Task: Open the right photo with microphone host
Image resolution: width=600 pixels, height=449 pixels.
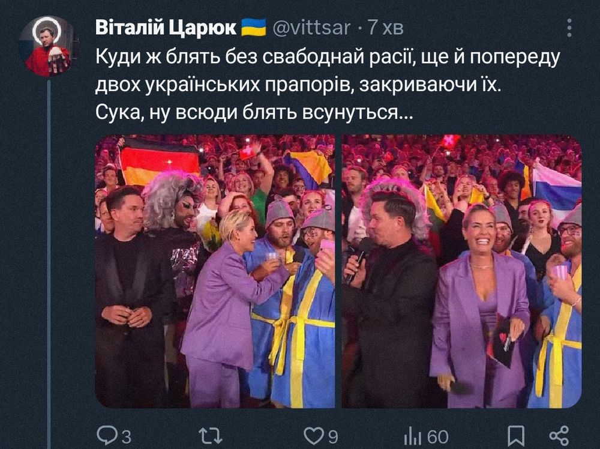Action: coord(461,271)
